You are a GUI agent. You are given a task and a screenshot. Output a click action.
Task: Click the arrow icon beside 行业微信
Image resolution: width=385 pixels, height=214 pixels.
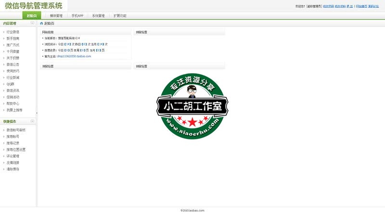pos(3,32)
